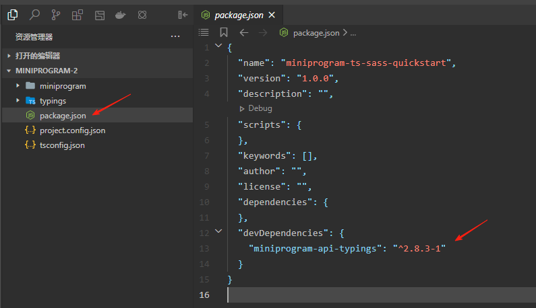Click the save-layout icon in activity bar

(100, 15)
